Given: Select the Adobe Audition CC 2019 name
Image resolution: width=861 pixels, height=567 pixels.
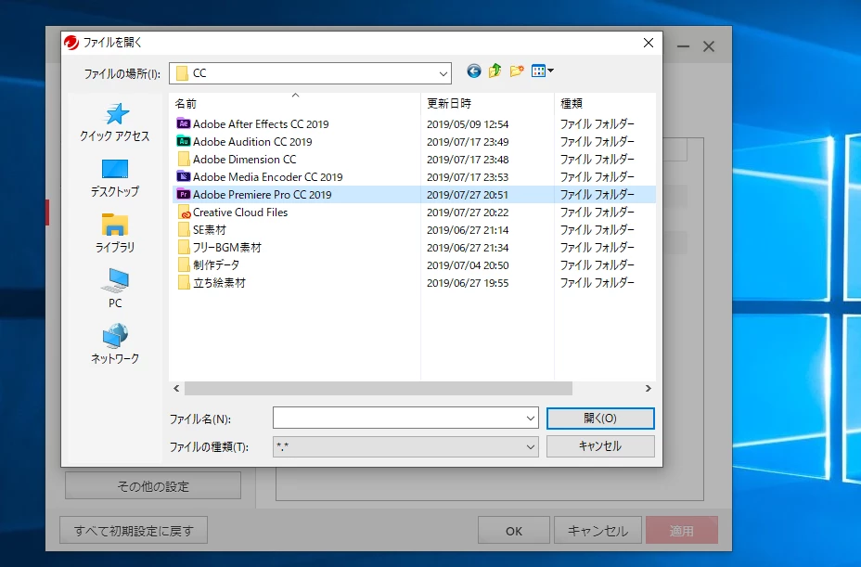Looking at the screenshot, I should pos(252,142).
